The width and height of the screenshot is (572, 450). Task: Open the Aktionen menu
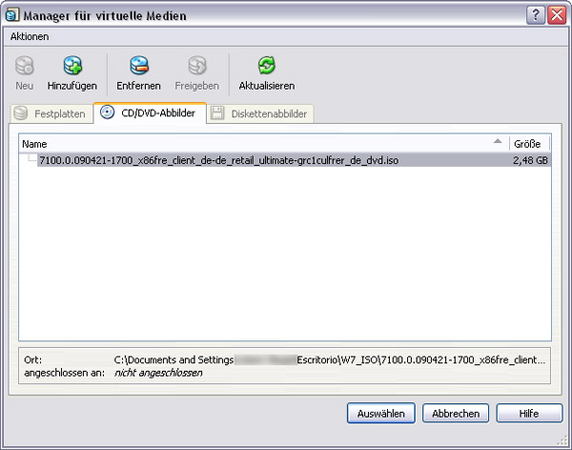pos(30,36)
